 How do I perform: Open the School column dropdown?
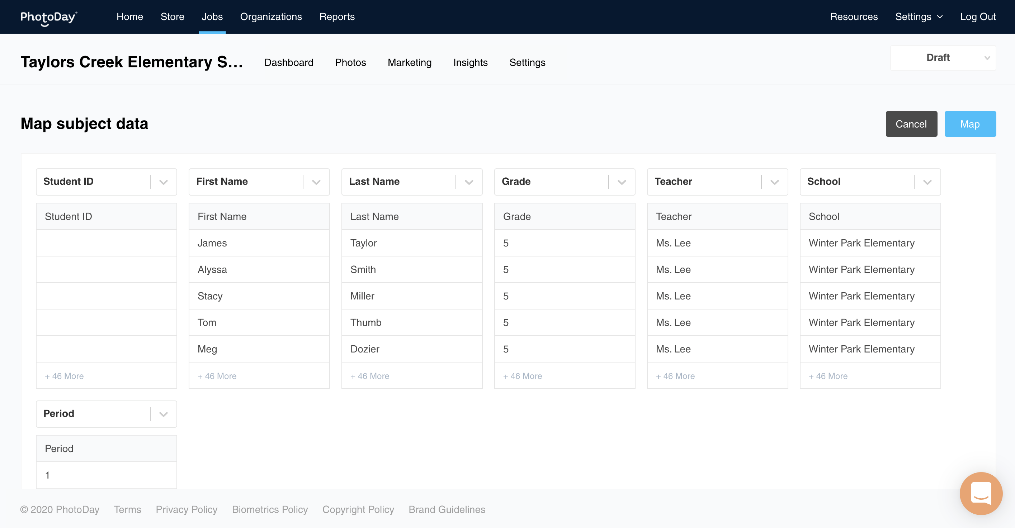(x=927, y=182)
